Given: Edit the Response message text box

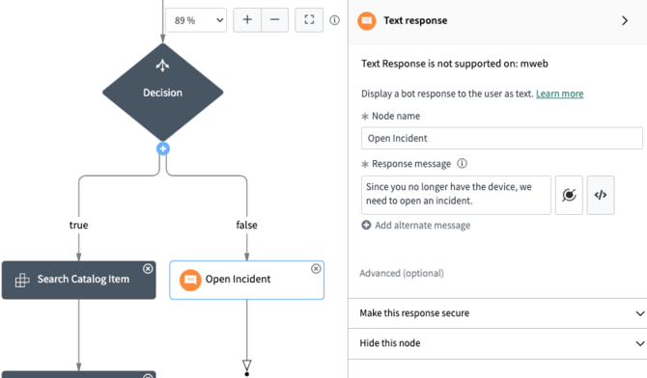Looking at the screenshot, I should [456, 195].
